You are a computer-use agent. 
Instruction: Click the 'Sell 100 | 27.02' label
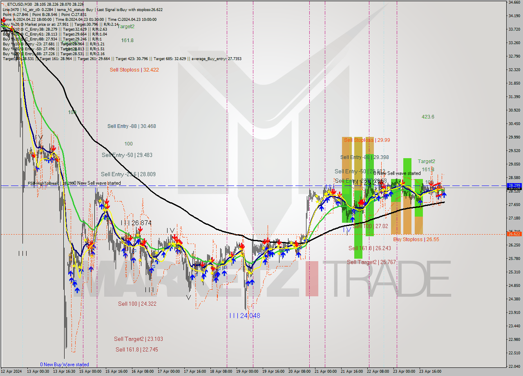pyautogui.click(x=370, y=226)
